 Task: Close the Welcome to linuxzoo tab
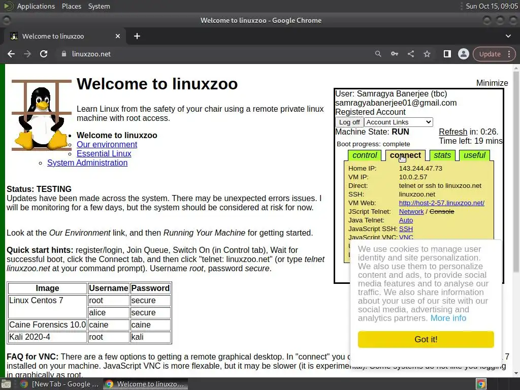point(118,36)
